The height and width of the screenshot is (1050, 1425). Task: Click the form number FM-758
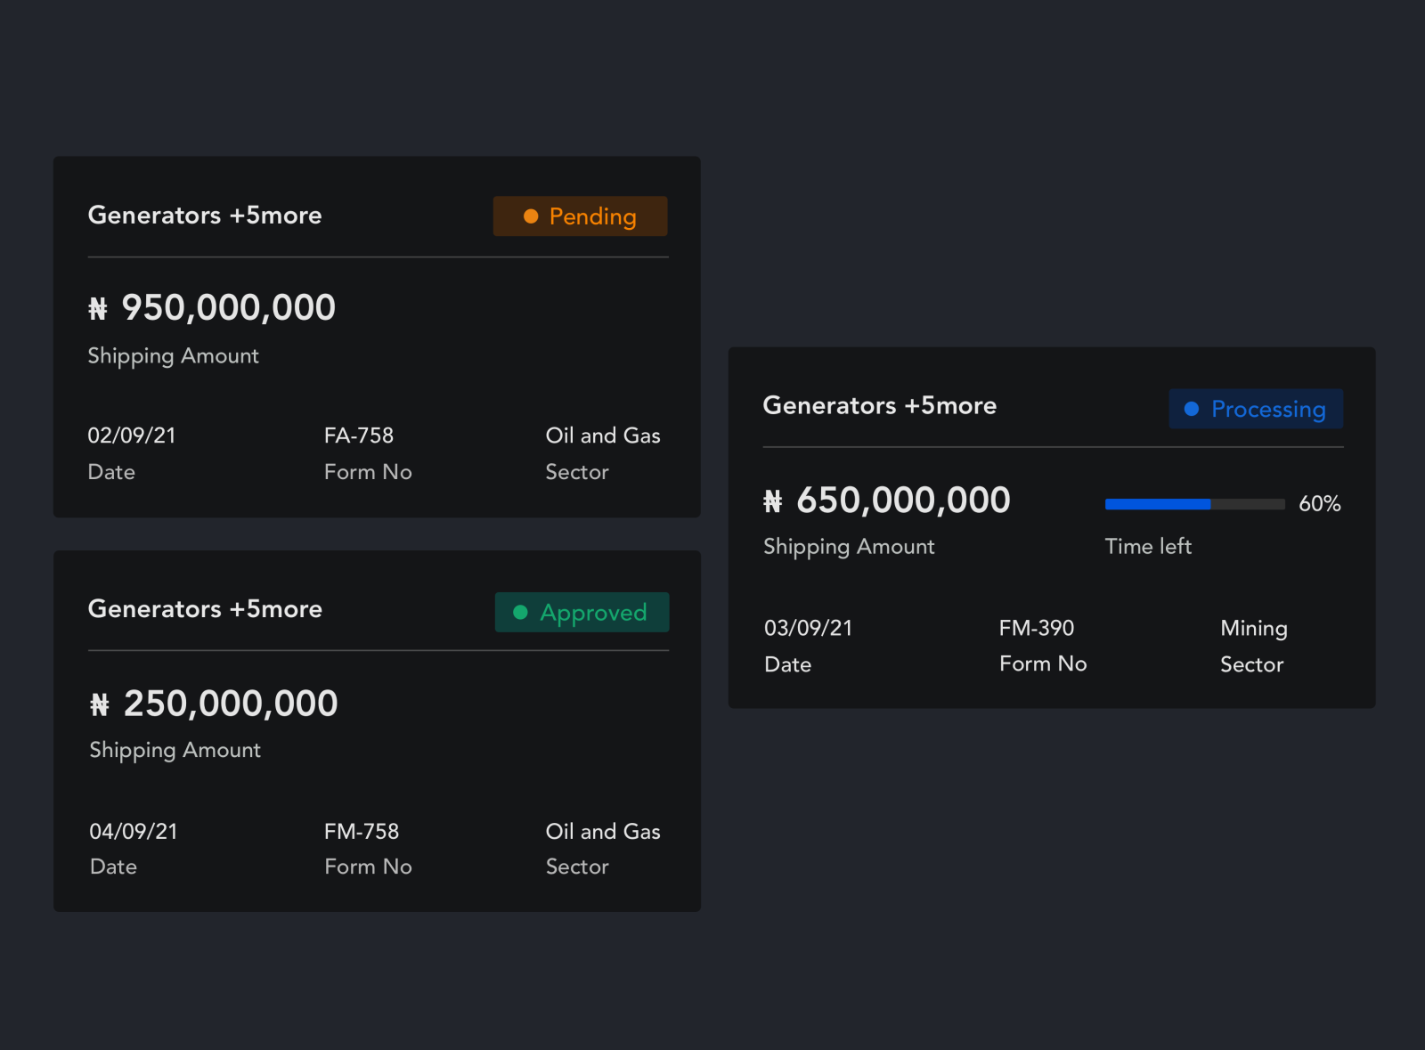point(362,831)
